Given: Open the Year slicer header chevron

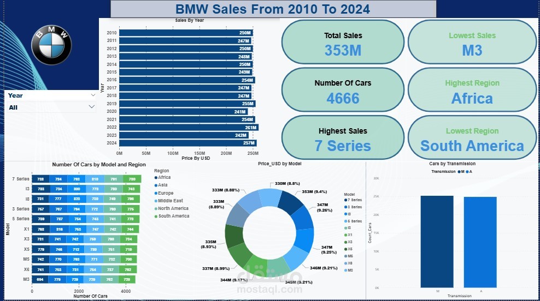Looking at the screenshot, I should [x=93, y=95].
